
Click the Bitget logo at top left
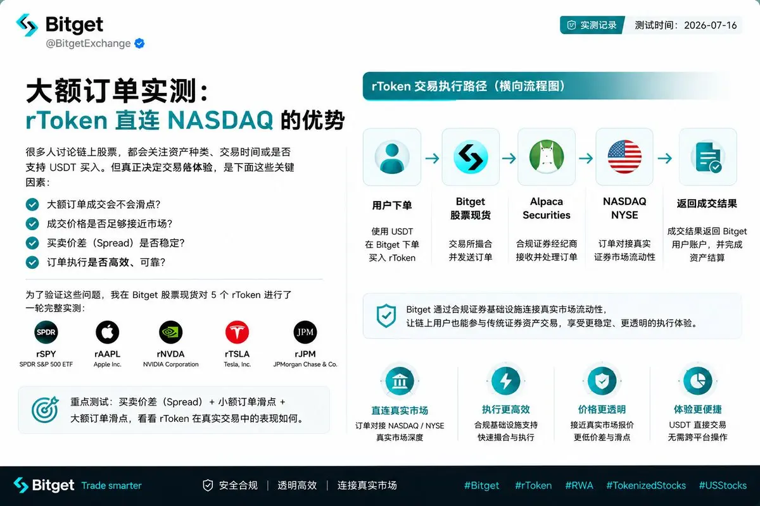point(60,25)
